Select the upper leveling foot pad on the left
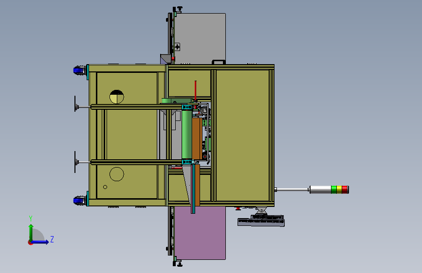This screenshot has width=422, height=273. (x=75, y=103)
